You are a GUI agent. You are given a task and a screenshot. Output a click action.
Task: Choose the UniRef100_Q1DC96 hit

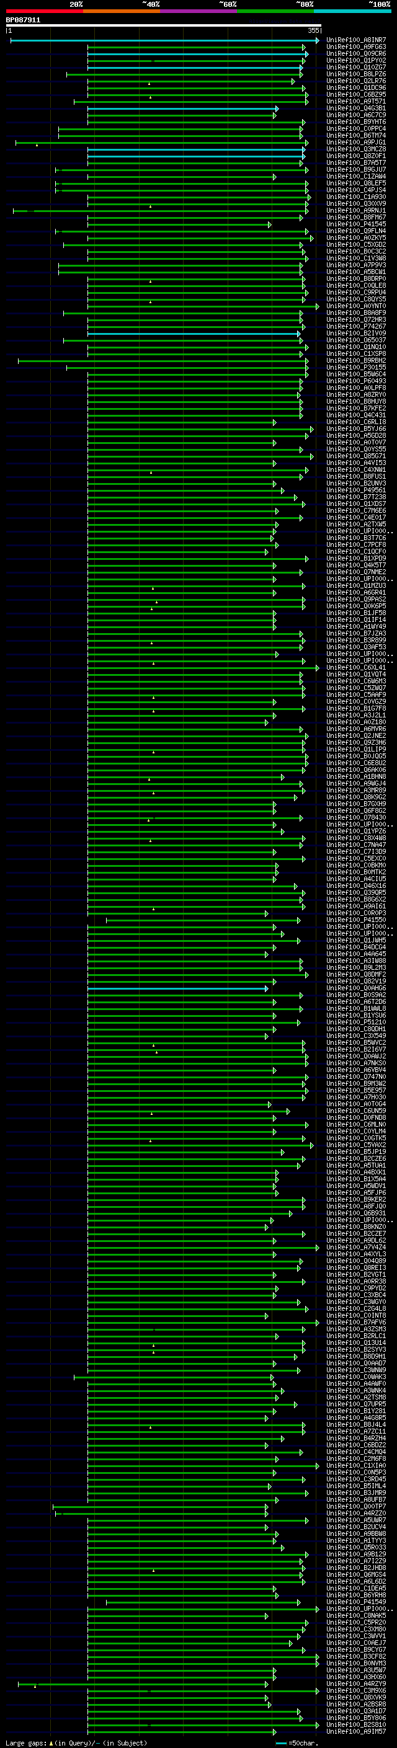click(356, 87)
